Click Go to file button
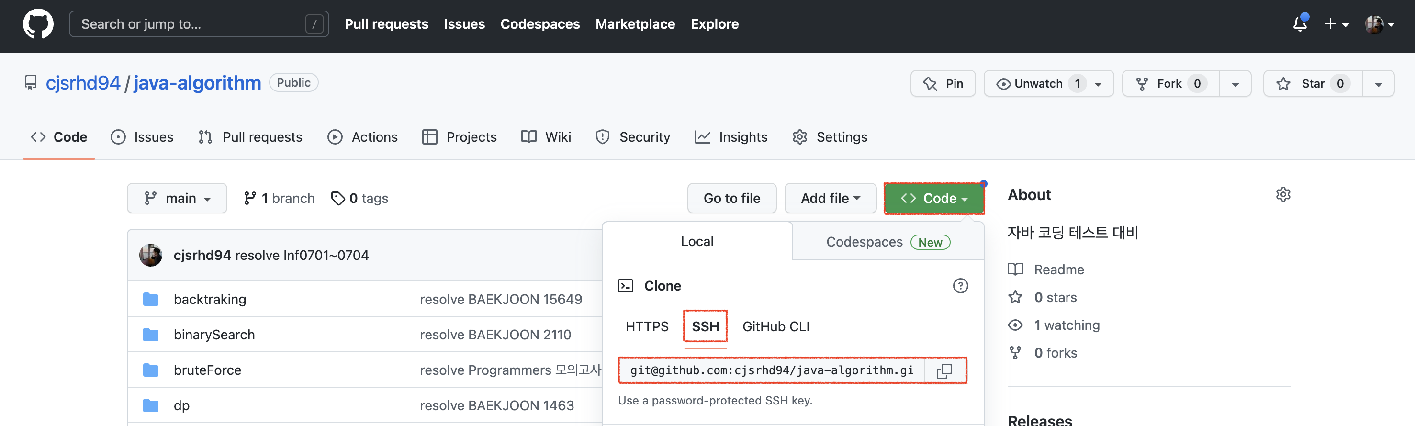The image size is (1415, 426). coord(731,198)
